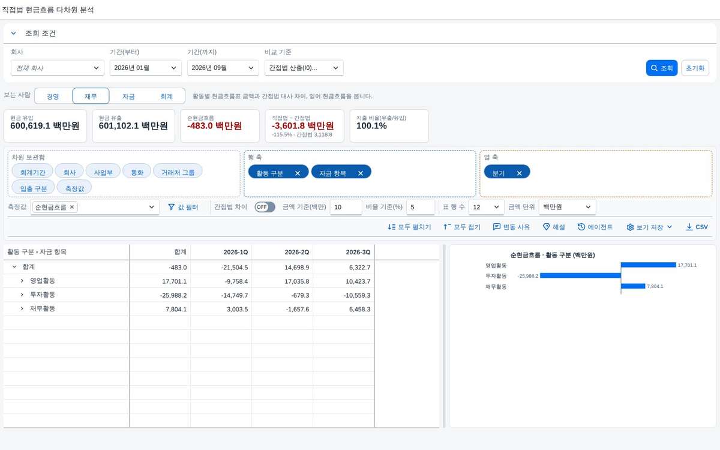Open the 값 필터 funnel filter
720x450 pixels.
[183, 207]
